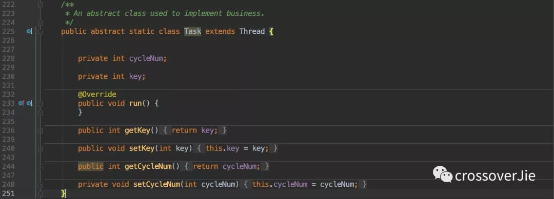Click the overrides up-arrow gutter icon on line 233
Image resolution: width=554 pixels, height=199 pixels.
(21, 103)
